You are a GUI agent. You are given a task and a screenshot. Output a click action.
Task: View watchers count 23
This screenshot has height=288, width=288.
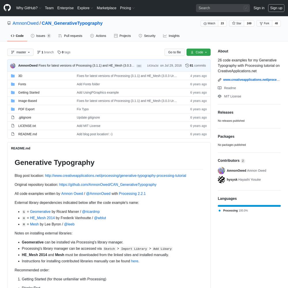coord(222,23)
